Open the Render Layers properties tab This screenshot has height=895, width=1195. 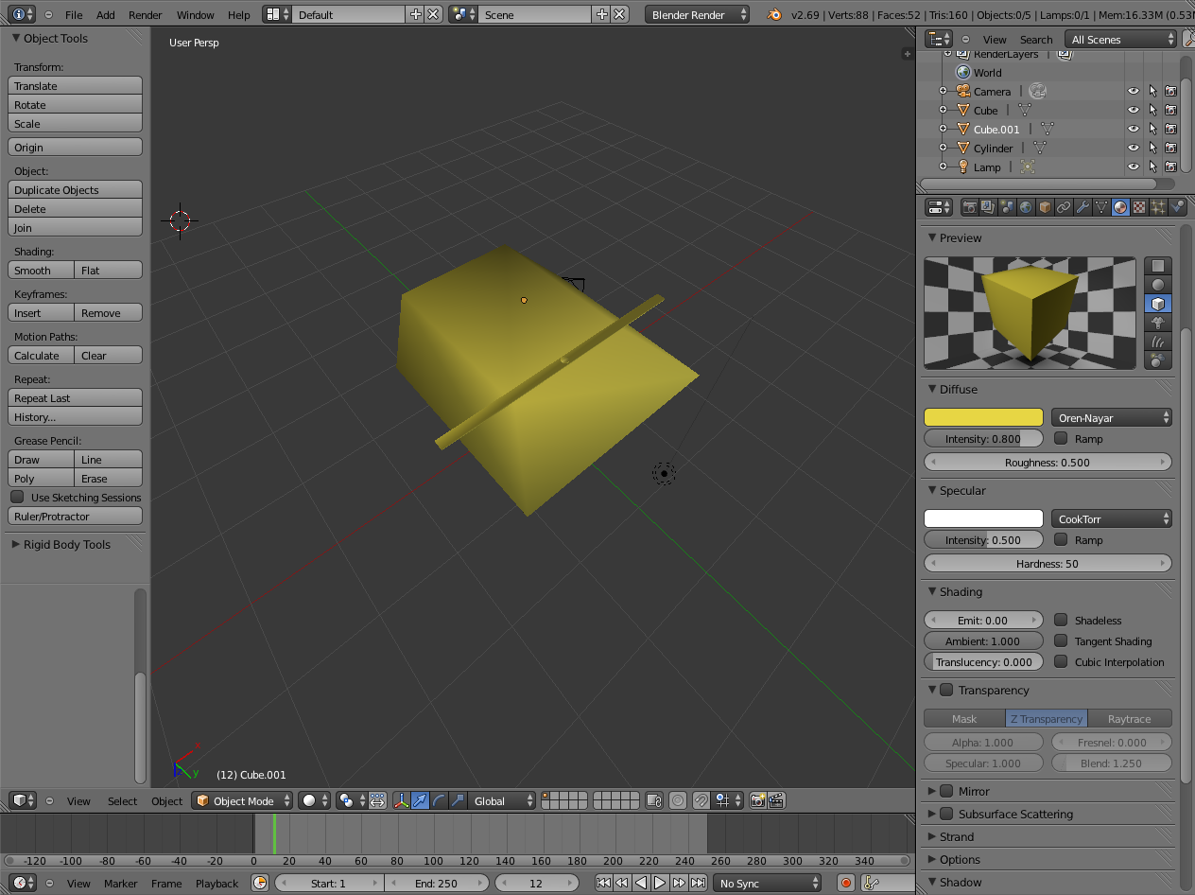988,207
